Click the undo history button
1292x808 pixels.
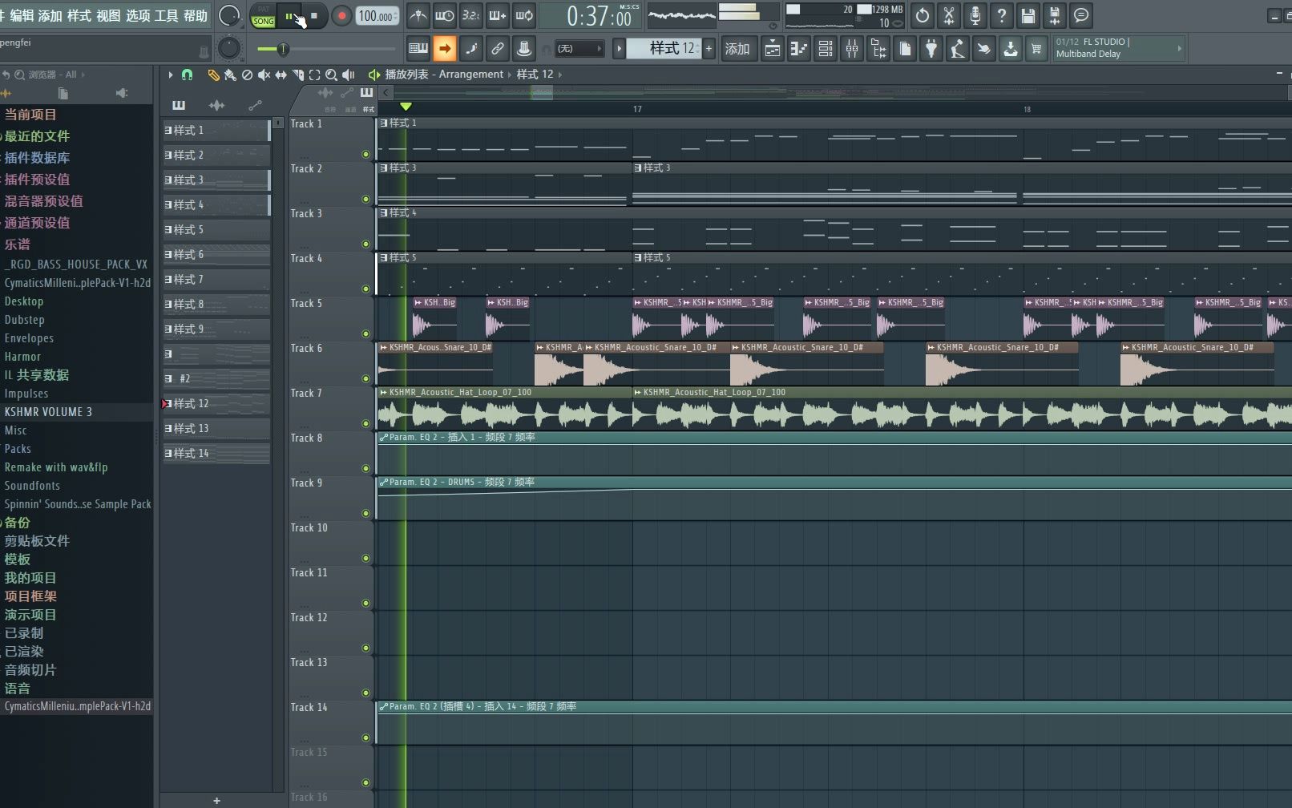[923, 15]
